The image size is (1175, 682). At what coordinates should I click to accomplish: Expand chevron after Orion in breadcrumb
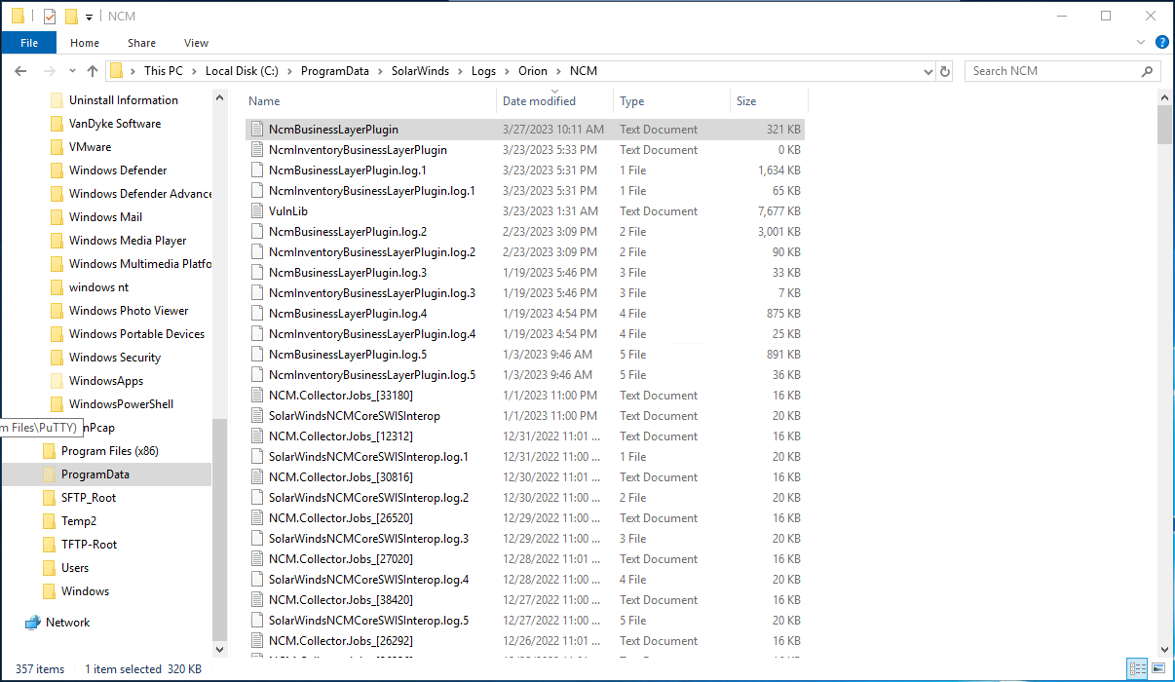point(559,71)
